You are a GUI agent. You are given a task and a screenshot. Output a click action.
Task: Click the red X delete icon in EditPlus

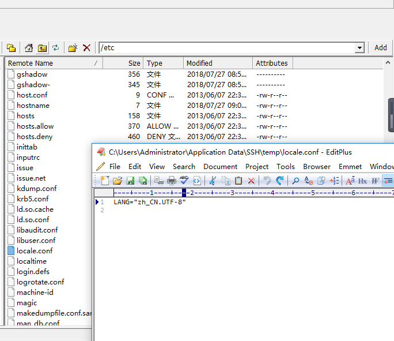pyautogui.click(x=251, y=181)
